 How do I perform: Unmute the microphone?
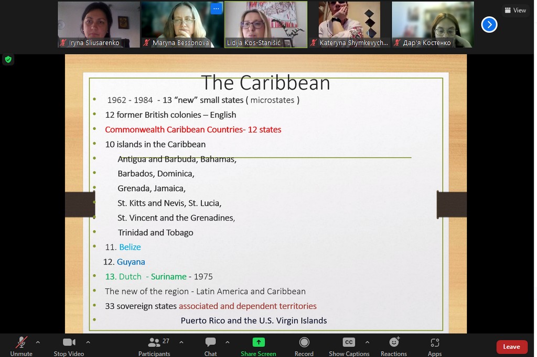click(21, 345)
